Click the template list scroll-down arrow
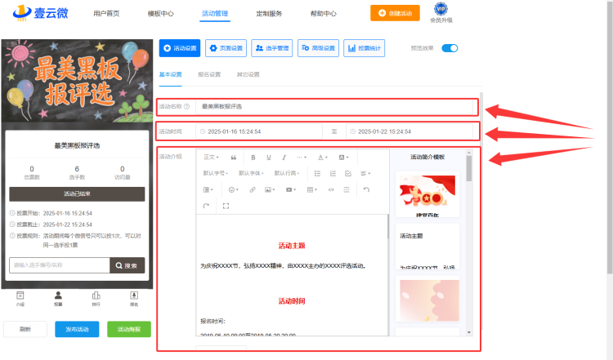The width and height of the screenshot is (613, 360). (x=469, y=332)
